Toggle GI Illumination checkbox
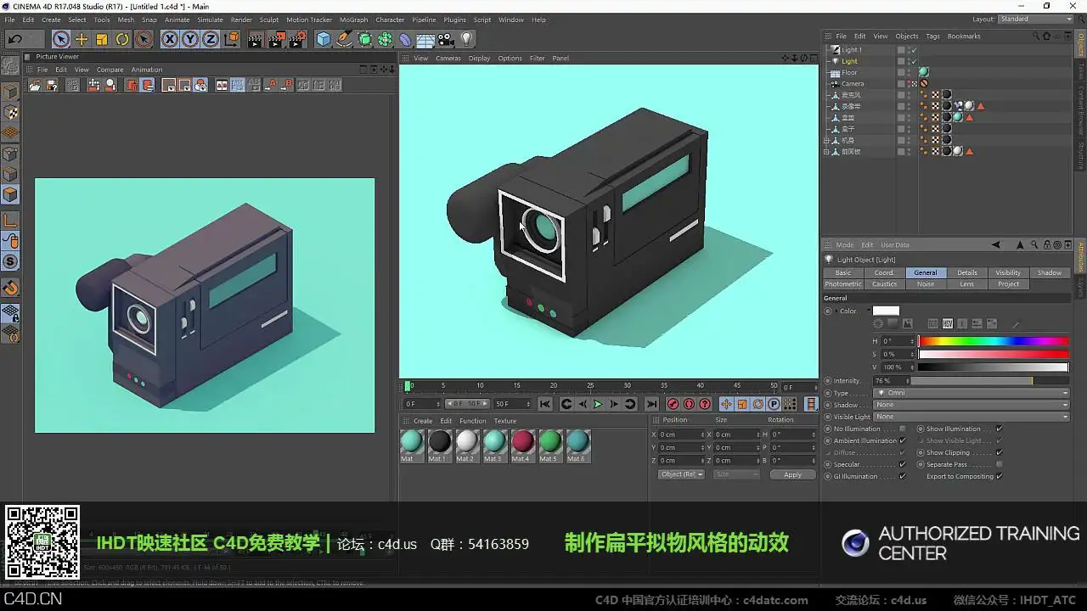Viewport: 1087px width, 611px height. click(x=902, y=476)
